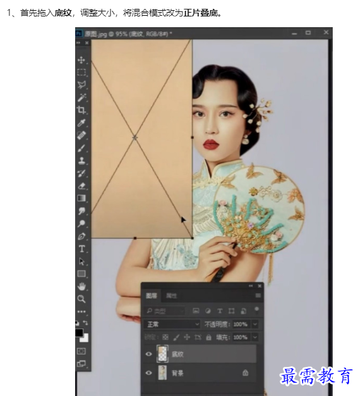Select the Dodge tool

click(81, 223)
